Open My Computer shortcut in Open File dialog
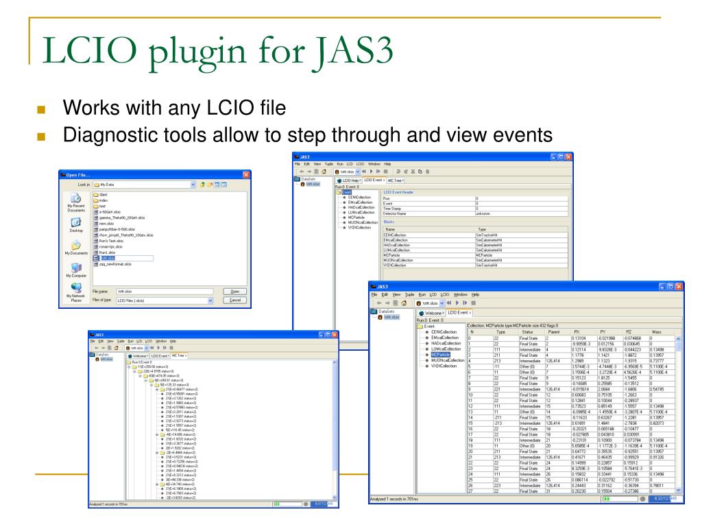Image resolution: width=702 pixels, height=527 pixels. [x=76, y=270]
